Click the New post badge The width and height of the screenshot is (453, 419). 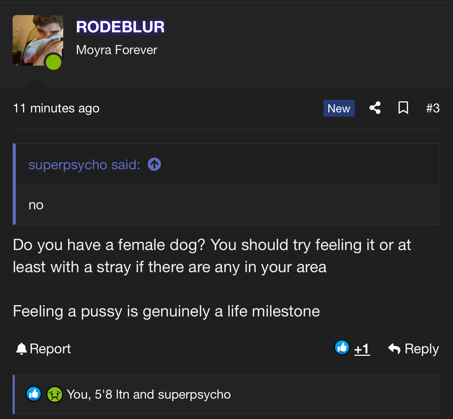tap(339, 108)
